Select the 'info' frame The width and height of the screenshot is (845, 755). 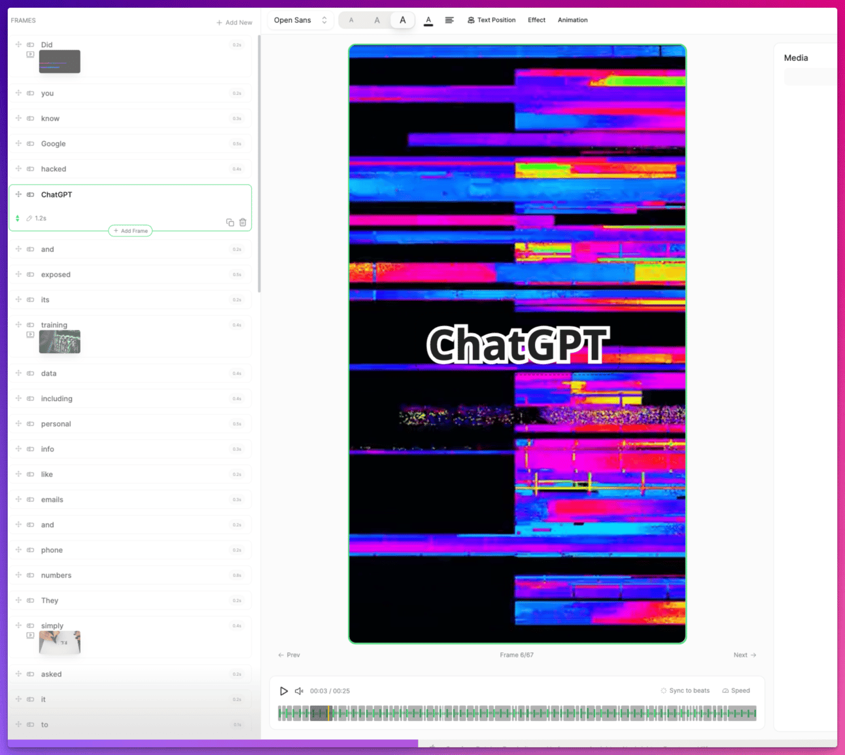click(x=130, y=449)
